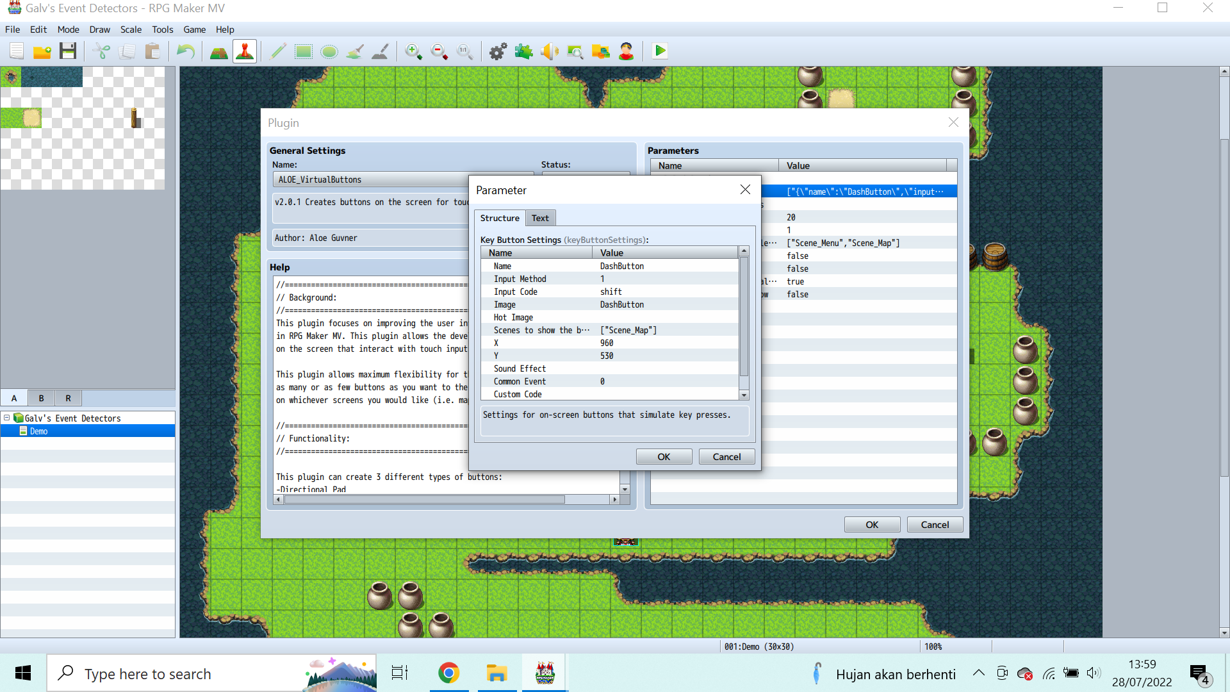
Task: Click the Zoom In magnifier icon
Action: (414, 51)
